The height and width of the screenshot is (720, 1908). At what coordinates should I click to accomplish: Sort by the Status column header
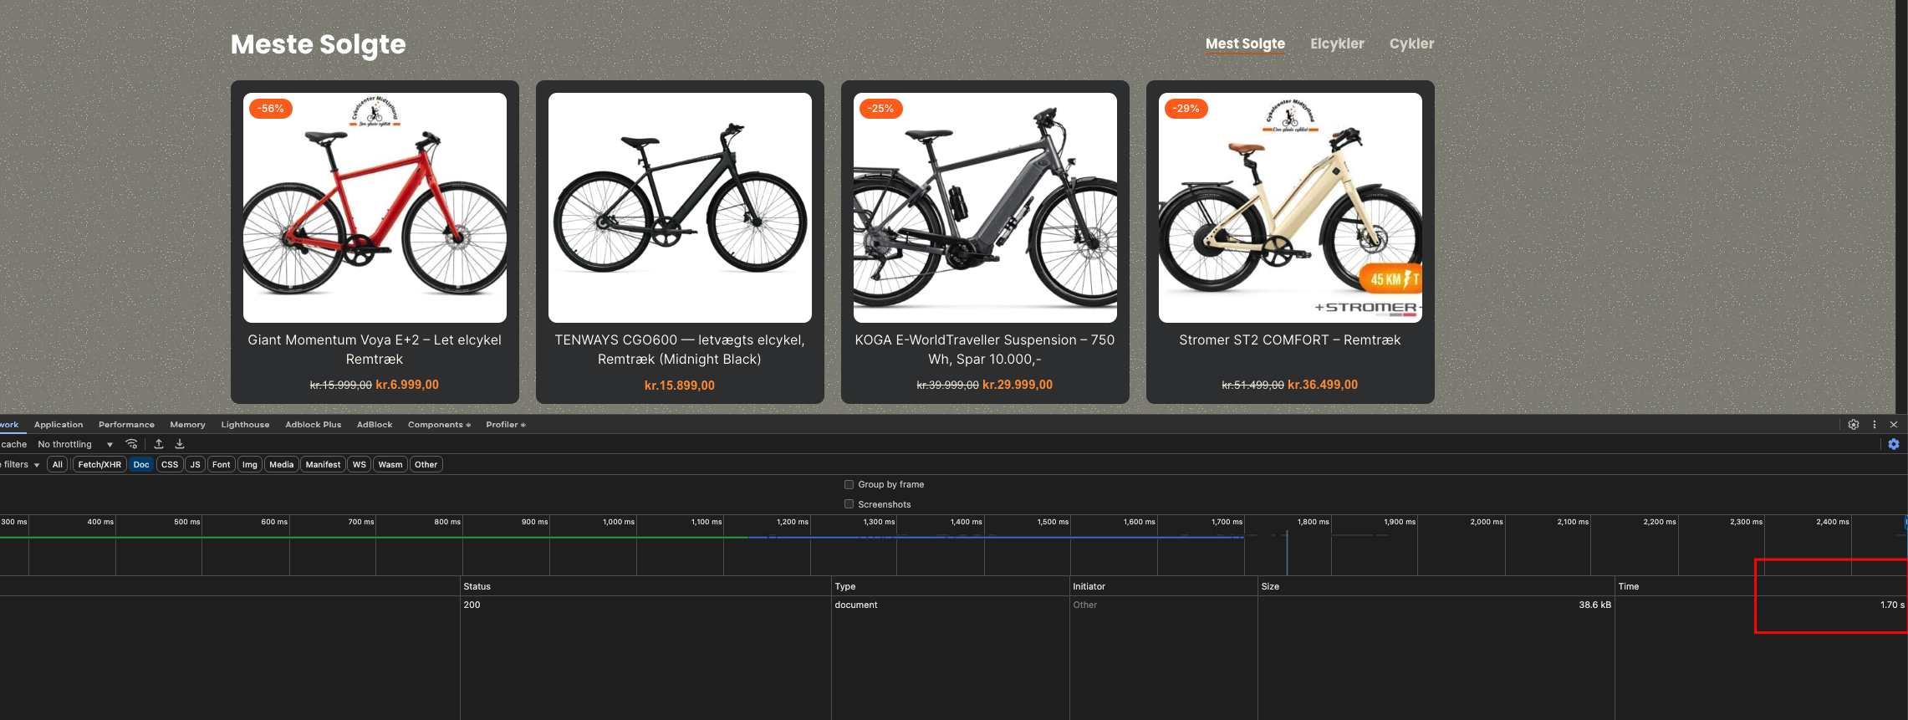coord(645,586)
